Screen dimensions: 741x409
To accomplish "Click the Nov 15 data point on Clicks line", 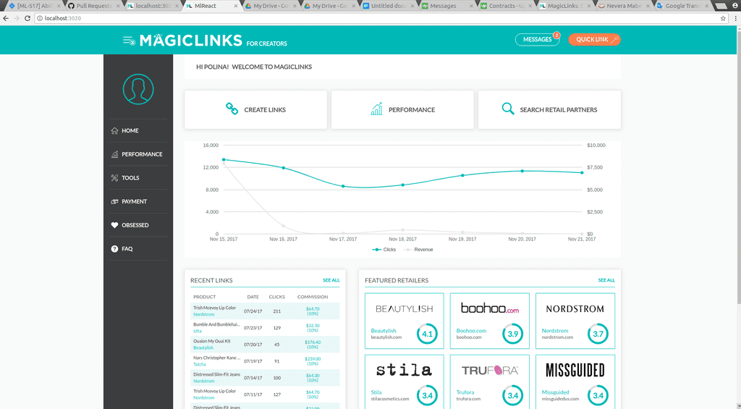I will pyautogui.click(x=224, y=159).
